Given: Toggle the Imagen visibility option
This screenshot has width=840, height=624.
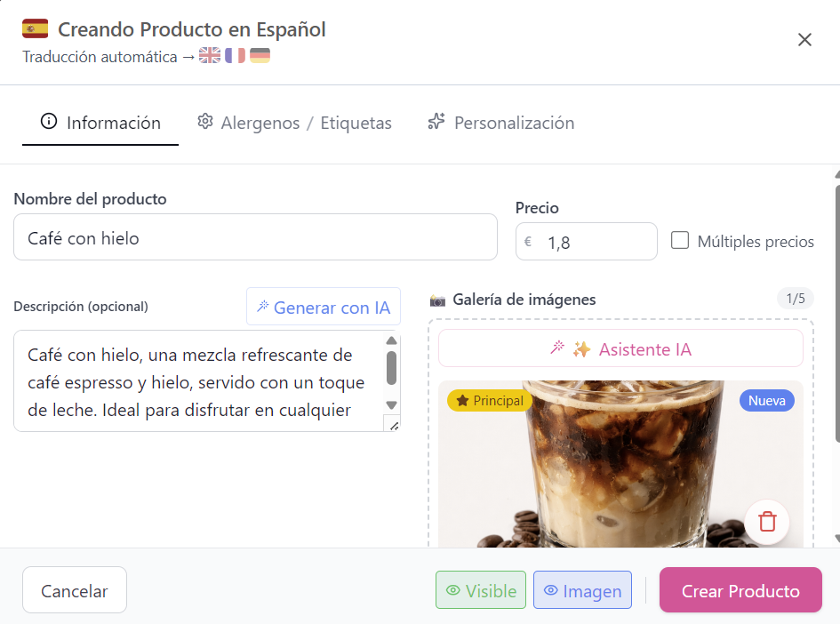Looking at the screenshot, I should click(x=582, y=589).
